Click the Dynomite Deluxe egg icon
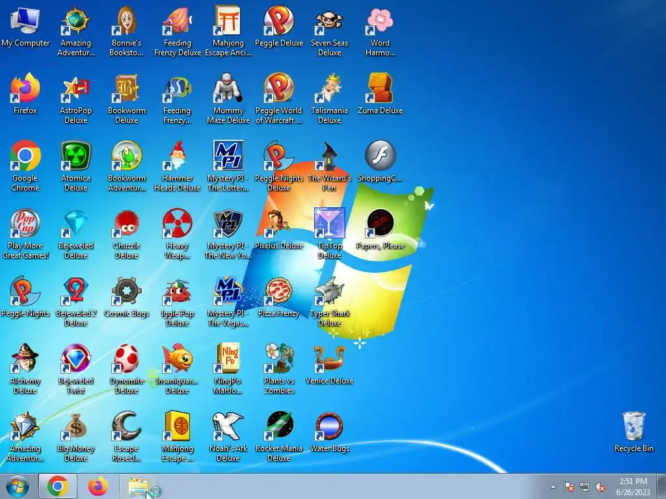This screenshot has height=499, width=666. pos(127,368)
